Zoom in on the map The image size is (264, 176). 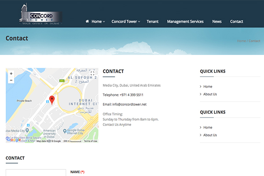pyautogui.click(x=11, y=73)
